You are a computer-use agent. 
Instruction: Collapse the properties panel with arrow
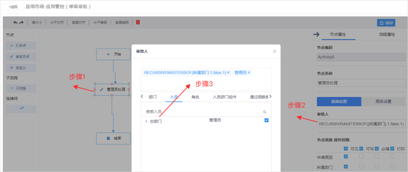point(316,34)
